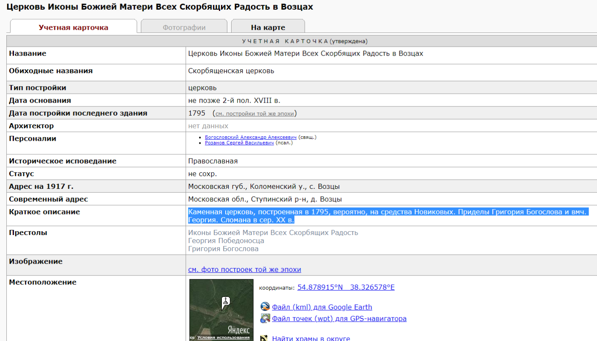Open the coordinates 54.878915°N 38.326578°E link
Screen dimensions: 597x341
click(346, 288)
